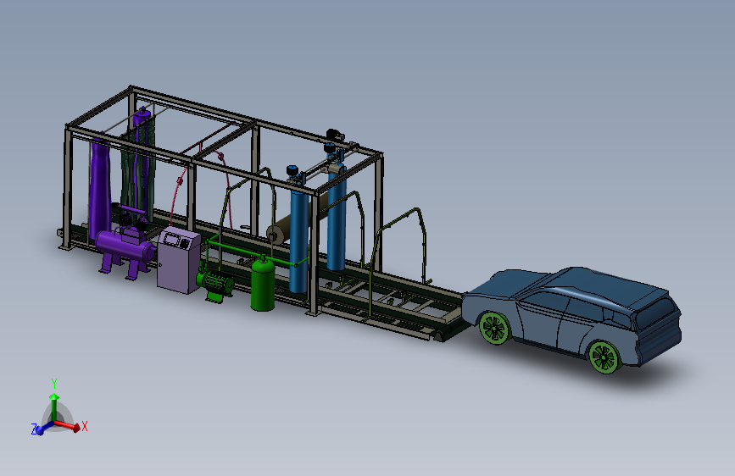Click the Y label of the triad
This screenshot has width=735, height=476.
[x=54, y=384]
